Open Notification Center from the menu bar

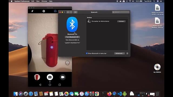161,1
